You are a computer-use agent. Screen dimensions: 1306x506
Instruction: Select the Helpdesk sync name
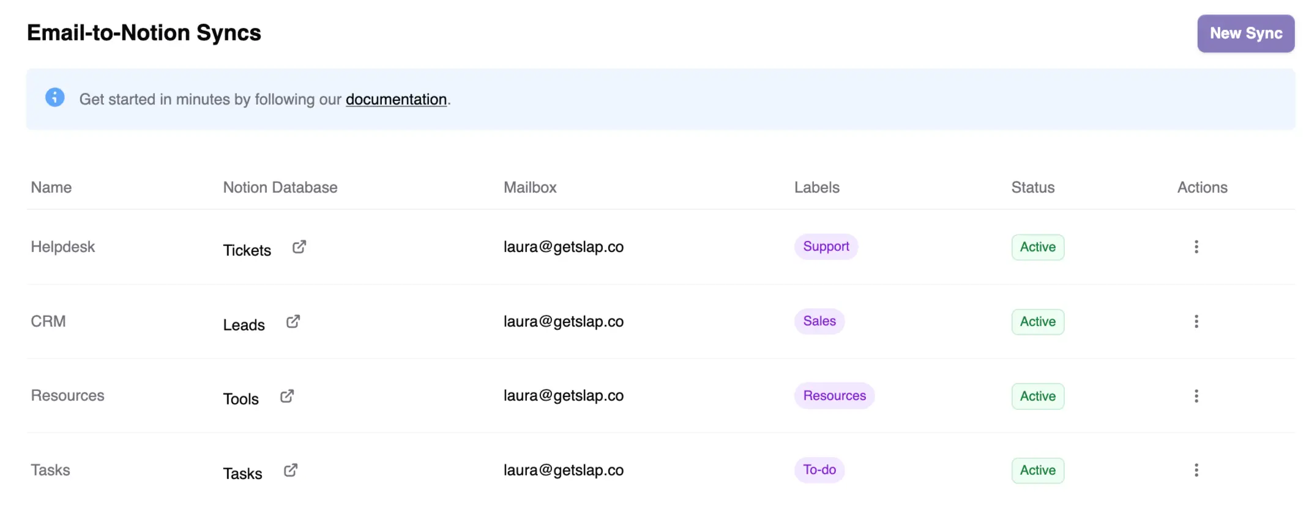(63, 247)
